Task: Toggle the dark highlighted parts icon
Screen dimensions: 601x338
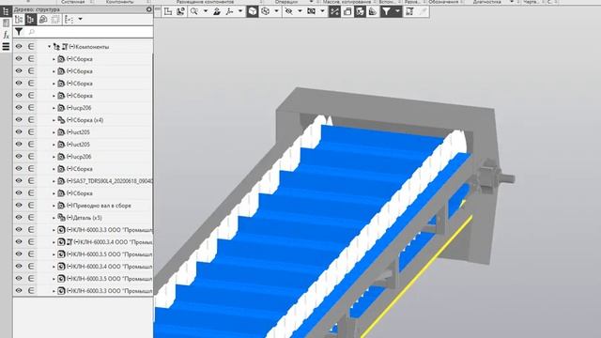Action: [x=361, y=11]
